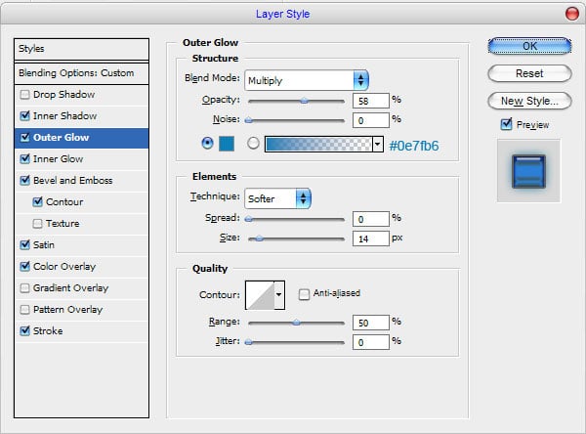Click the OK button
The width and height of the screenshot is (586, 434).
tap(528, 46)
